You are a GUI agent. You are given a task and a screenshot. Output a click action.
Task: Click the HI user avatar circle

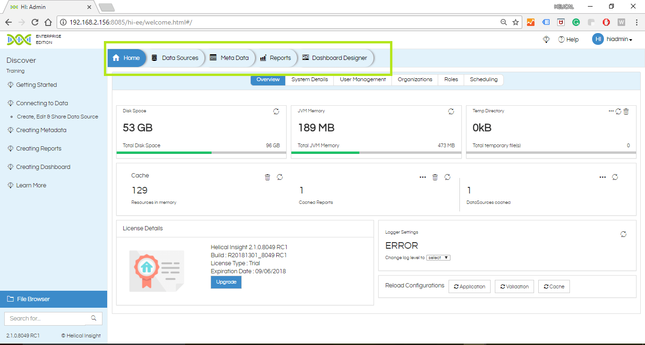(x=598, y=39)
